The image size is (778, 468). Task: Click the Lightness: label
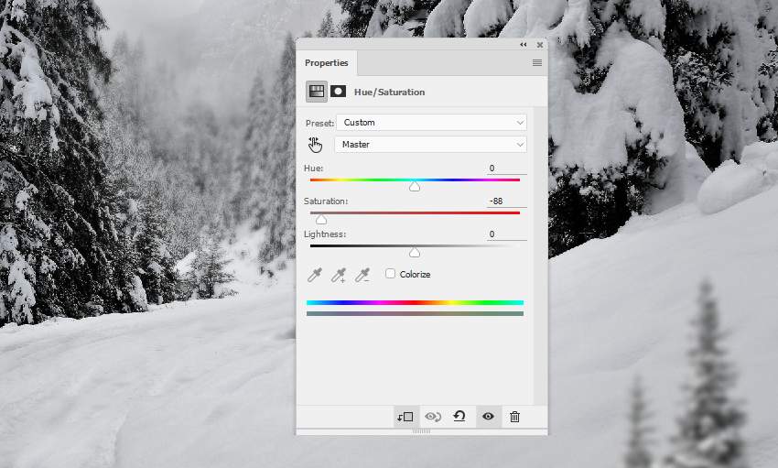click(x=325, y=234)
